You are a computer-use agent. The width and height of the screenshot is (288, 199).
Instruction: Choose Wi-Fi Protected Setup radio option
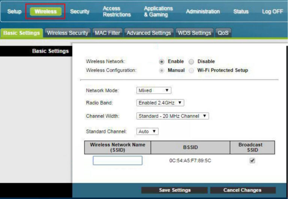pyautogui.click(x=191, y=70)
